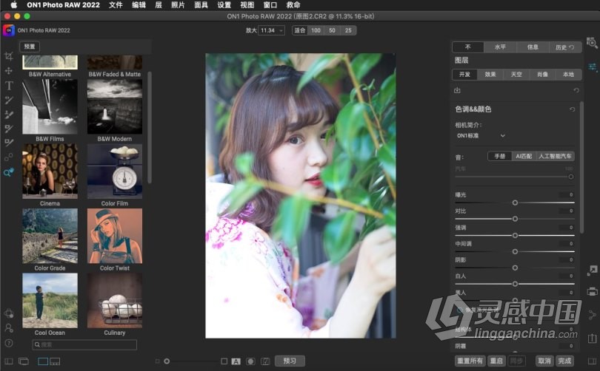Click the 完成 done button
Image resolution: width=600 pixels, height=371 pixels.
564,361
